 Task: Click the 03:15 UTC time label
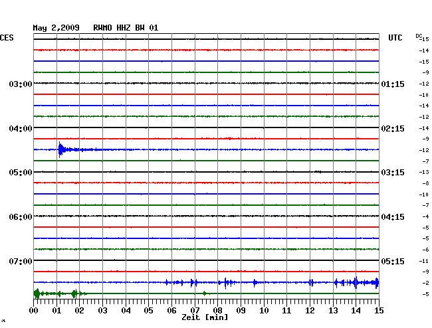(x=393, y=173)
